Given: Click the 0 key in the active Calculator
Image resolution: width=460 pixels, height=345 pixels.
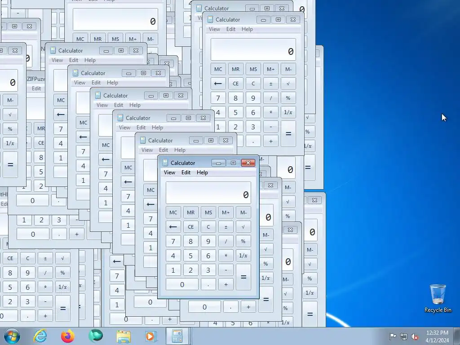Looking at the screenshot, I should click(x=182, y=284).
